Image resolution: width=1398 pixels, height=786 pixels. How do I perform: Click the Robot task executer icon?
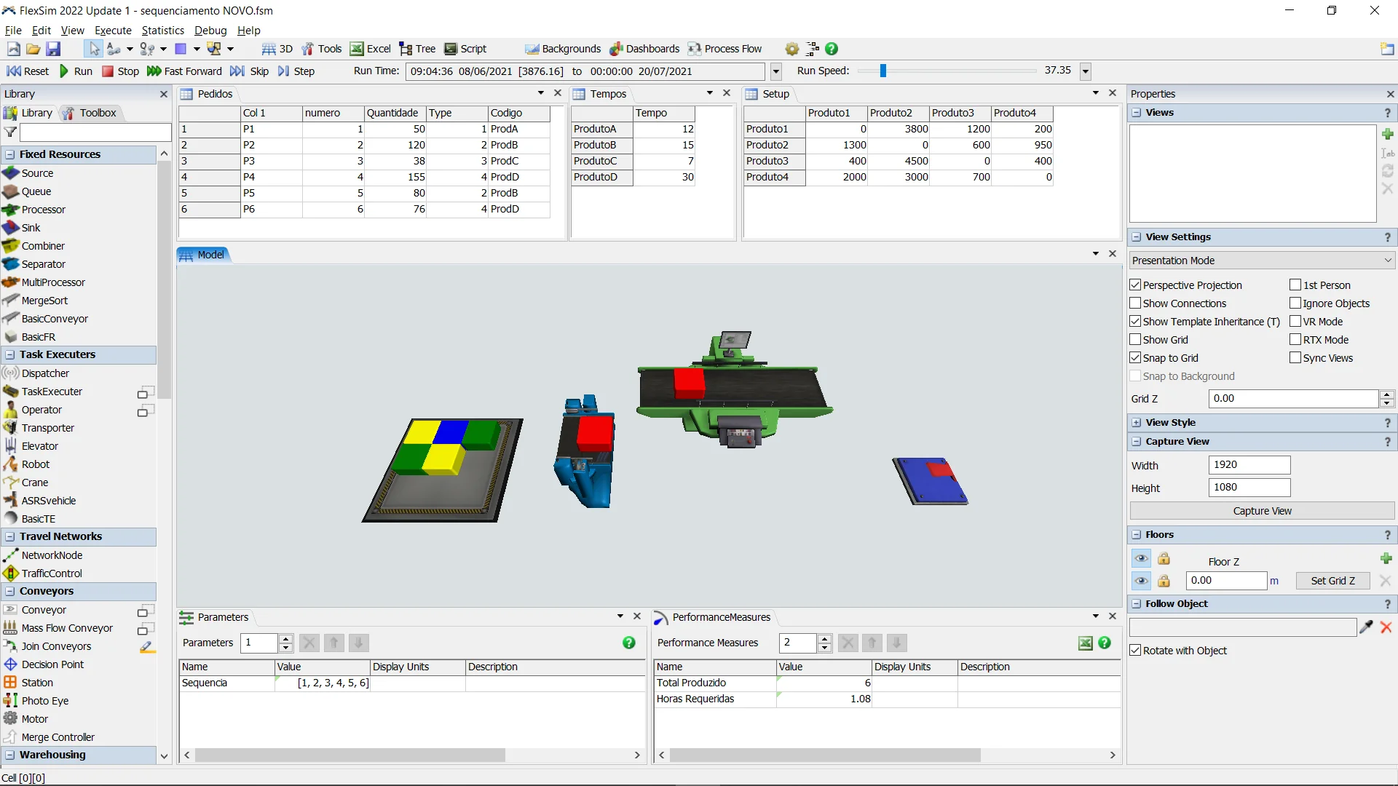(10, 464)
